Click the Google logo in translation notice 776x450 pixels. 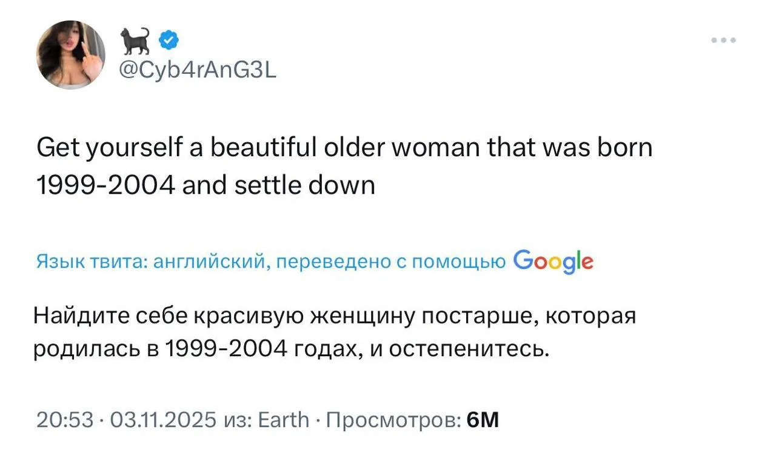tap(552, 261)
